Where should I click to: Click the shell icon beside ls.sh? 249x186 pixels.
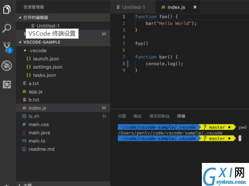[24, 116]
